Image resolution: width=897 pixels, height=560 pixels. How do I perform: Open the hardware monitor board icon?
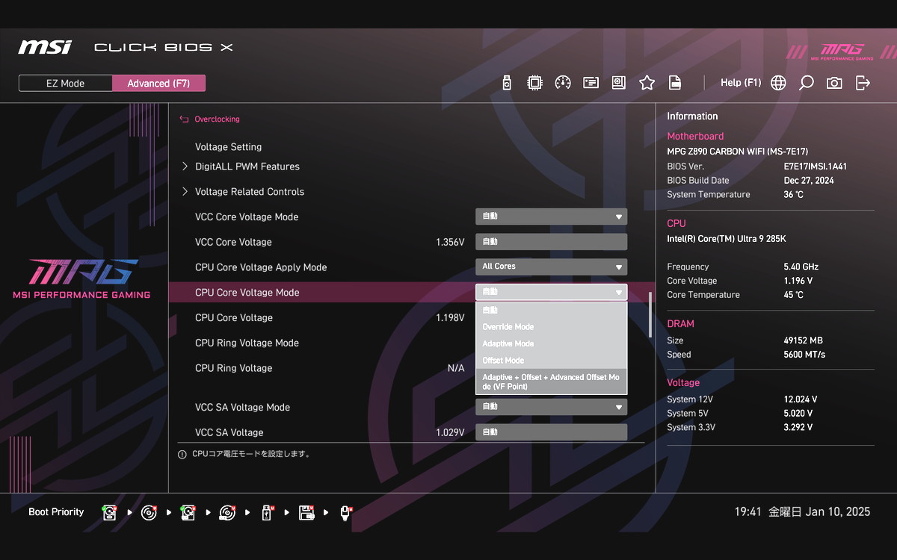coord(619,83)
